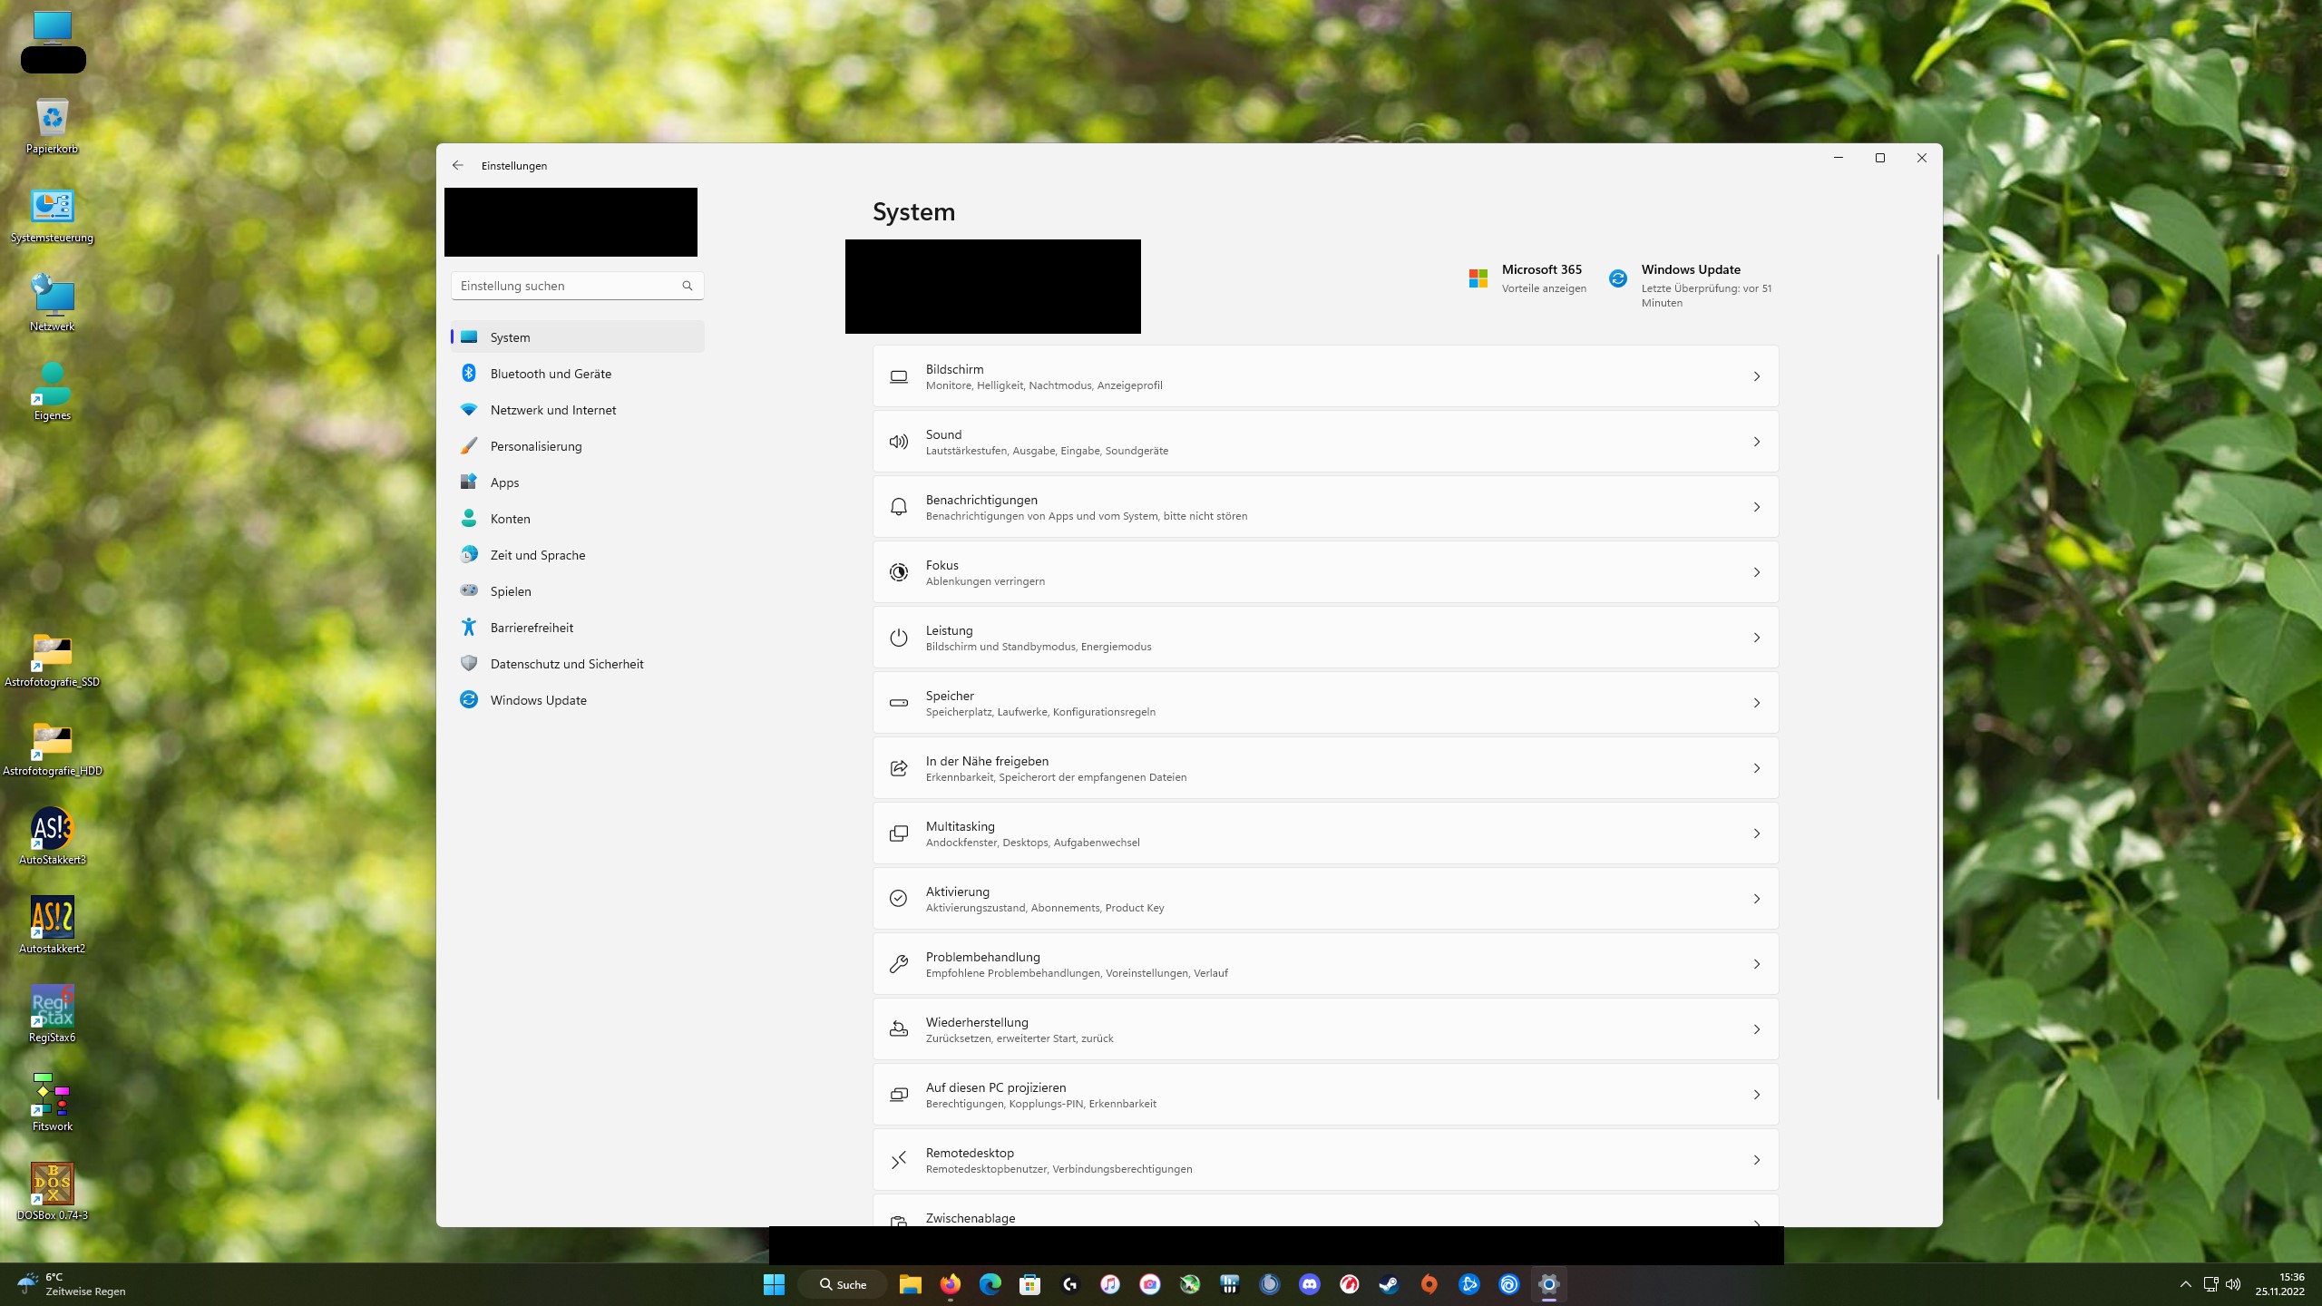Screen dimensions: 2322x1306
Task: Click the Steam icon in the taskbar
Action: coord(1389,1284)
